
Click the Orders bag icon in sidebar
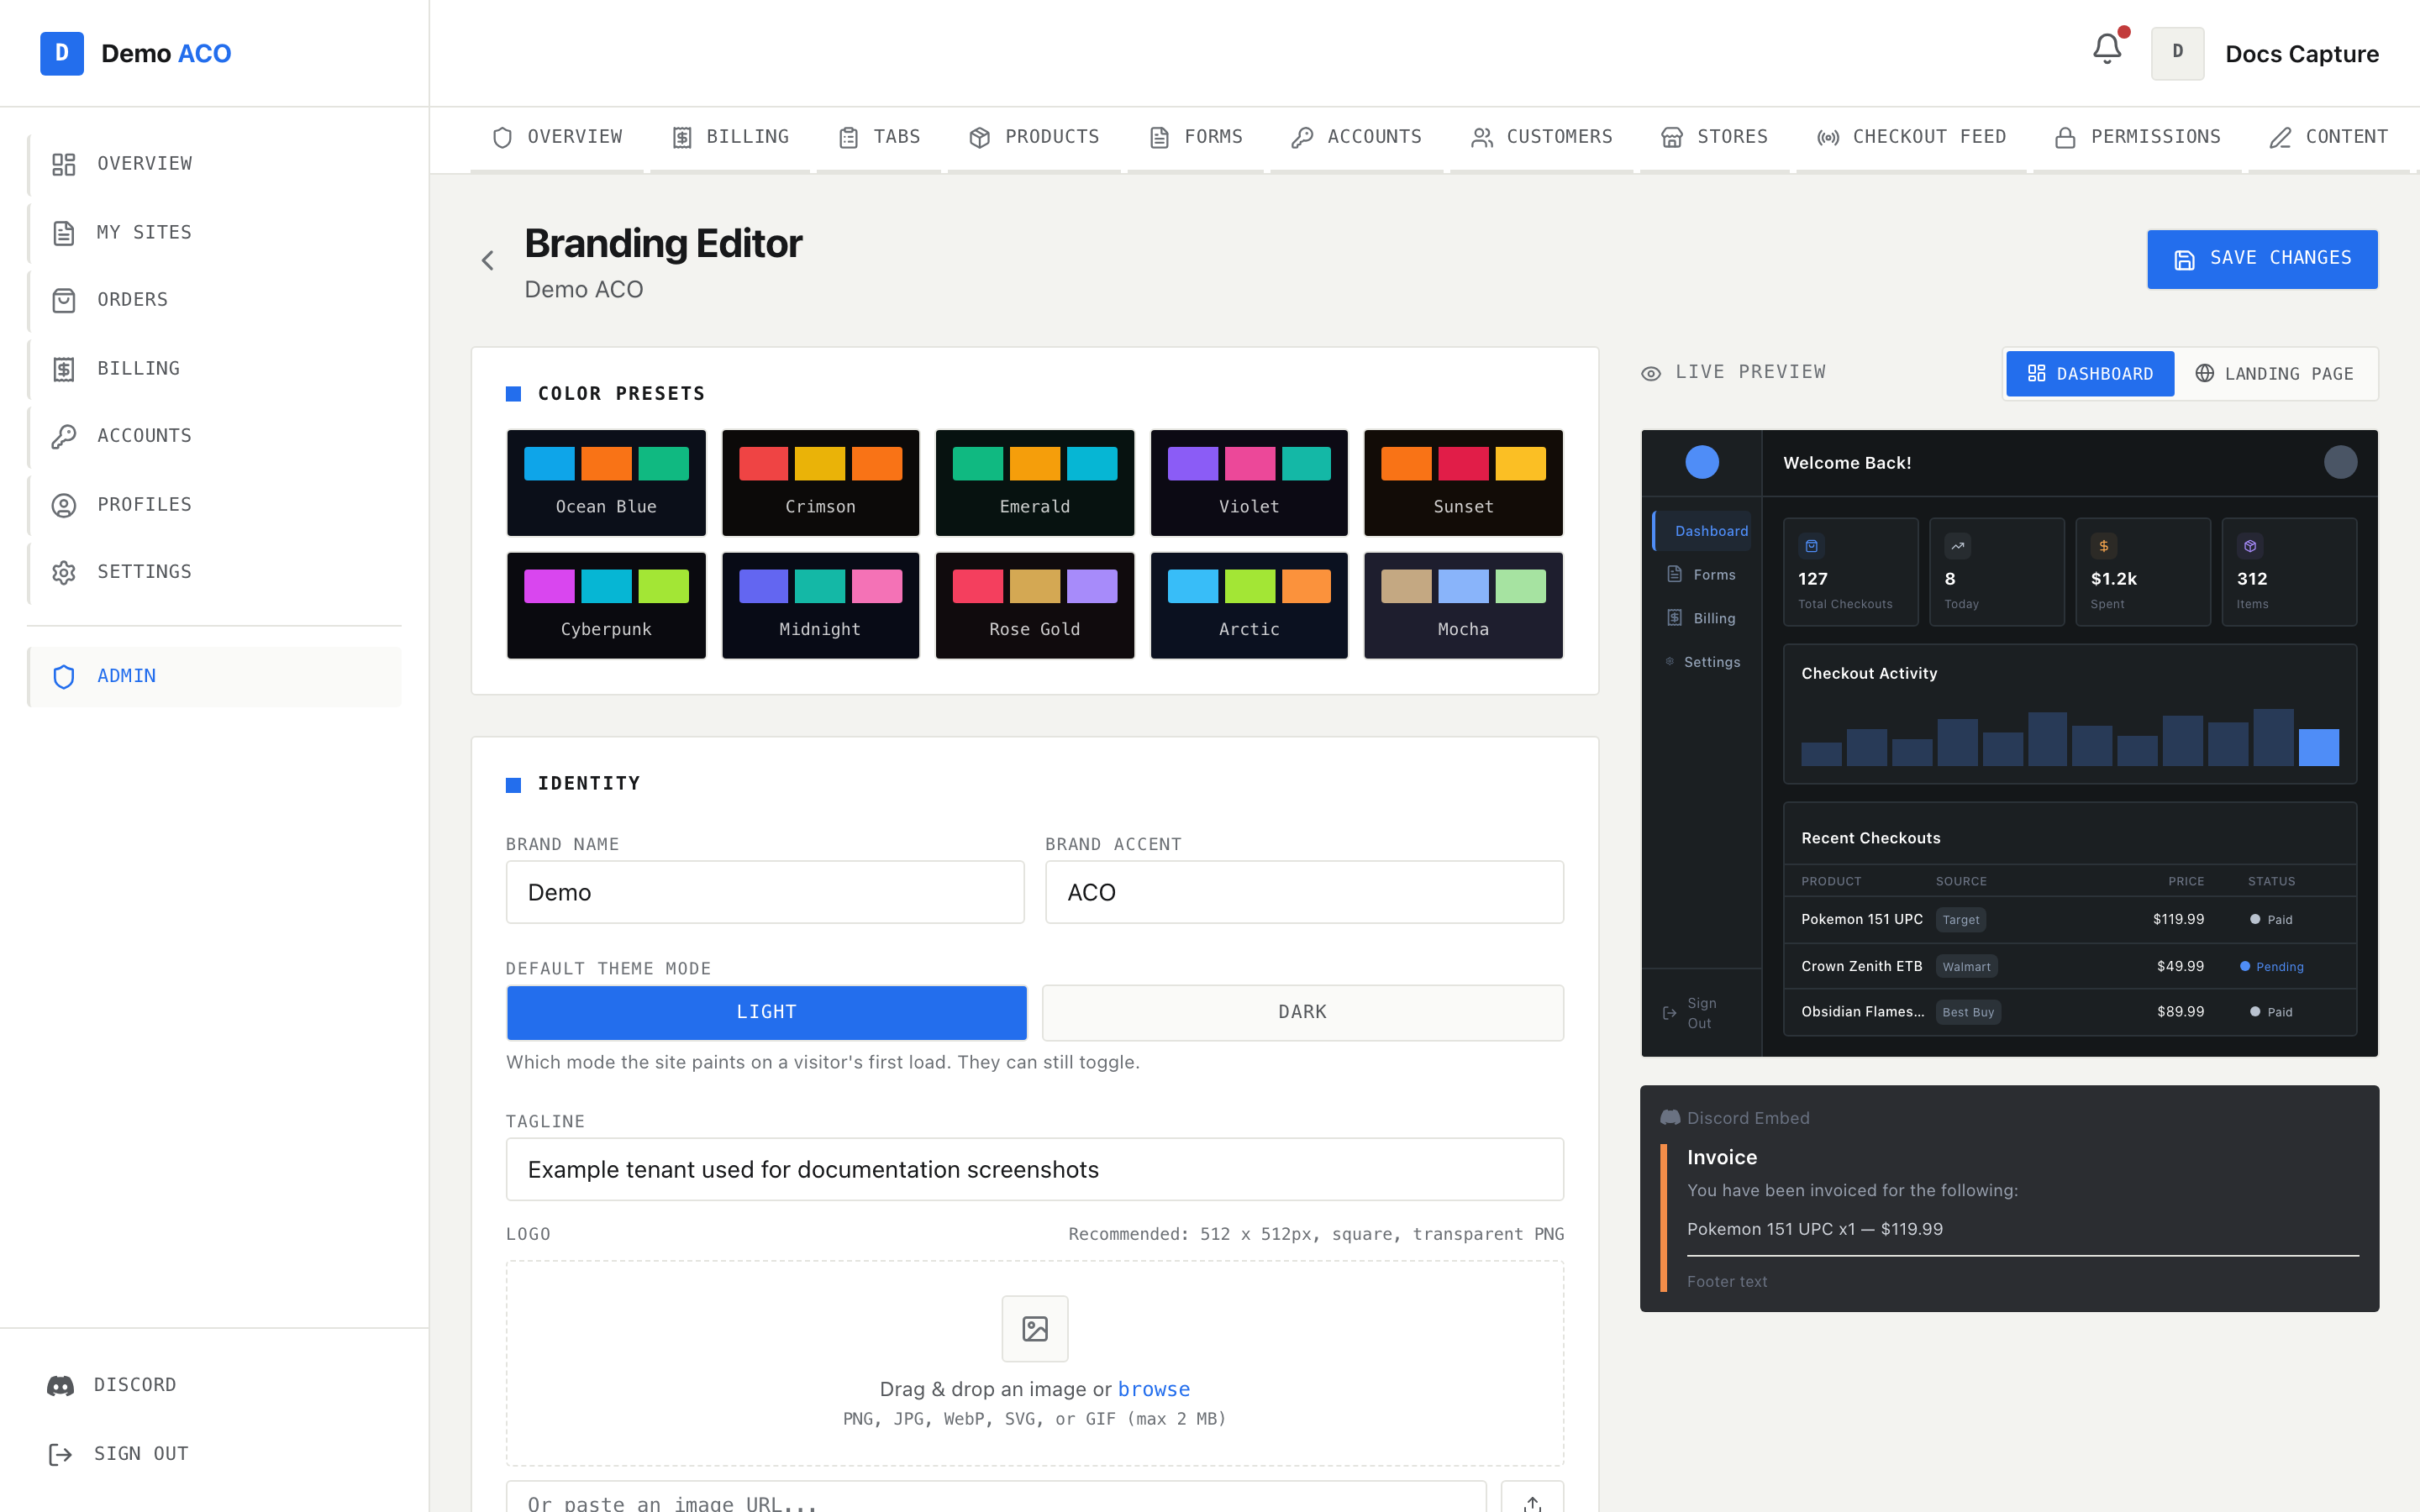point(64,300)
